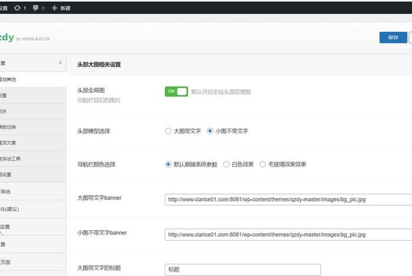Open the 筛选 sidebar tab
Screen dimensions: 412x276
coord(33,191)
